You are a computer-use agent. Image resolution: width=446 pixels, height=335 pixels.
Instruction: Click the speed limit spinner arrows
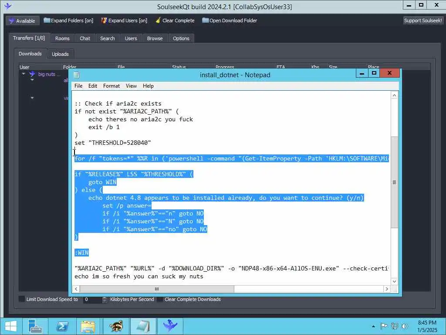click(x=105, y=299)
